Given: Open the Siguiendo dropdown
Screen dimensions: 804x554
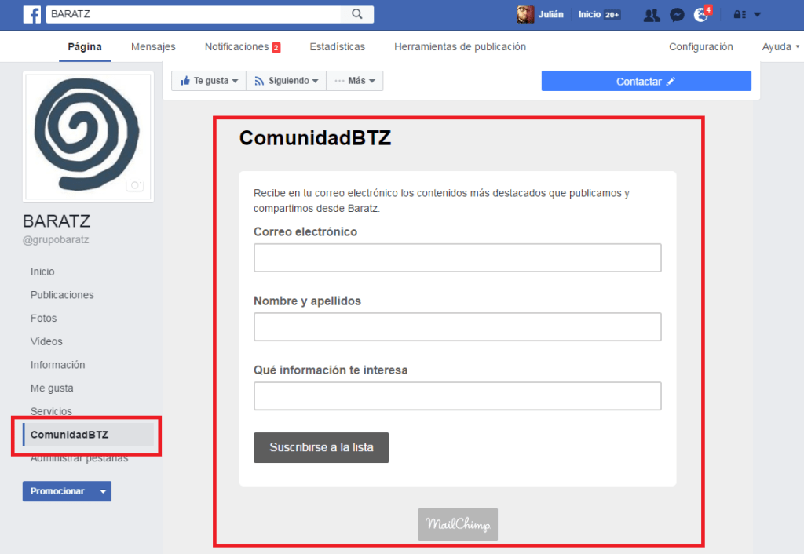Looking at the screenshot, I should pyautogui.click(x=286, y=81).
